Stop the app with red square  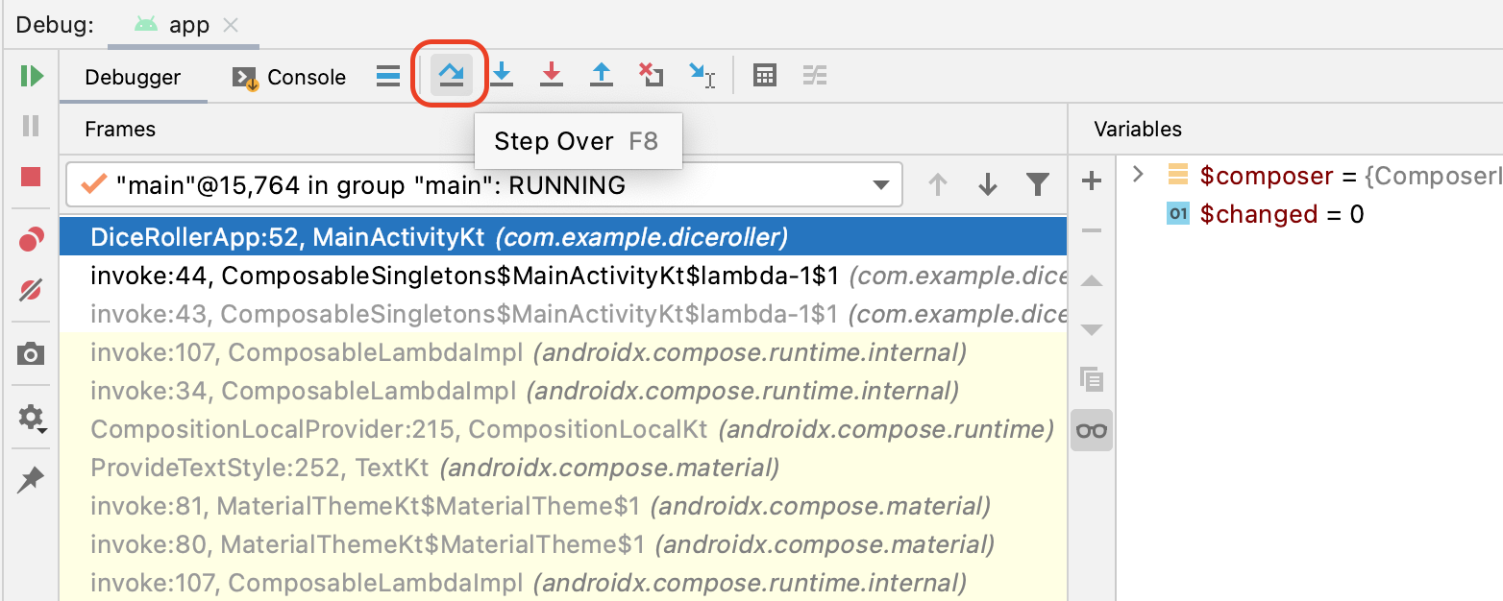(x=31, y=177)
